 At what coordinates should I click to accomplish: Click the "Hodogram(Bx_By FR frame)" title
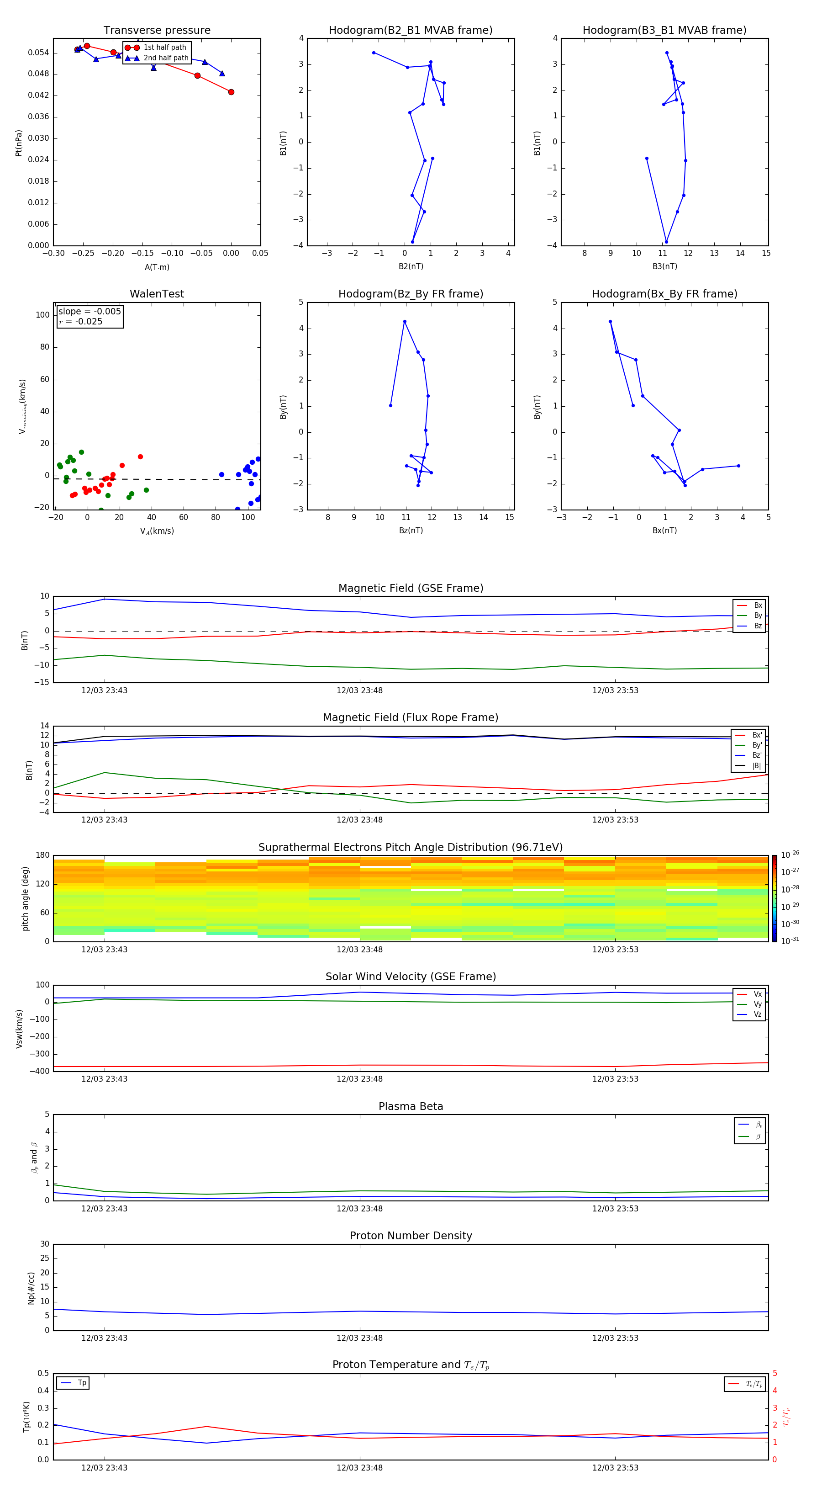point(664,294)
